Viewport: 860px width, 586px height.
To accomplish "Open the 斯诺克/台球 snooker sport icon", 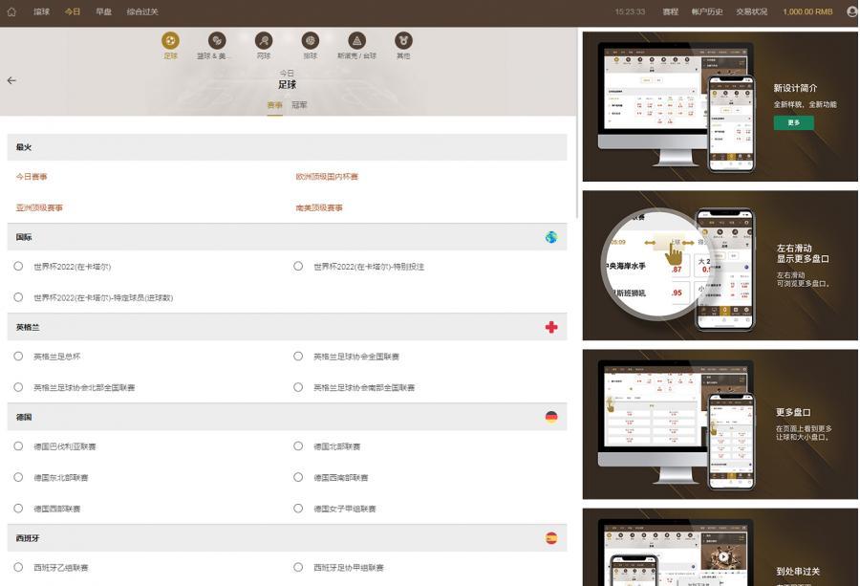I will coord(356,42).
